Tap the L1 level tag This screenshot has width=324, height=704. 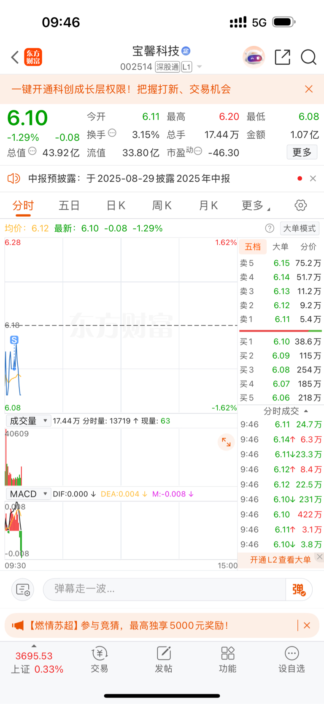tap(186, 67)
